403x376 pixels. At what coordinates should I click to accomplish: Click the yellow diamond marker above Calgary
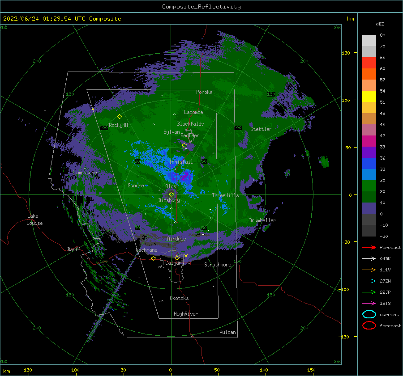click(x=177, y=258)
